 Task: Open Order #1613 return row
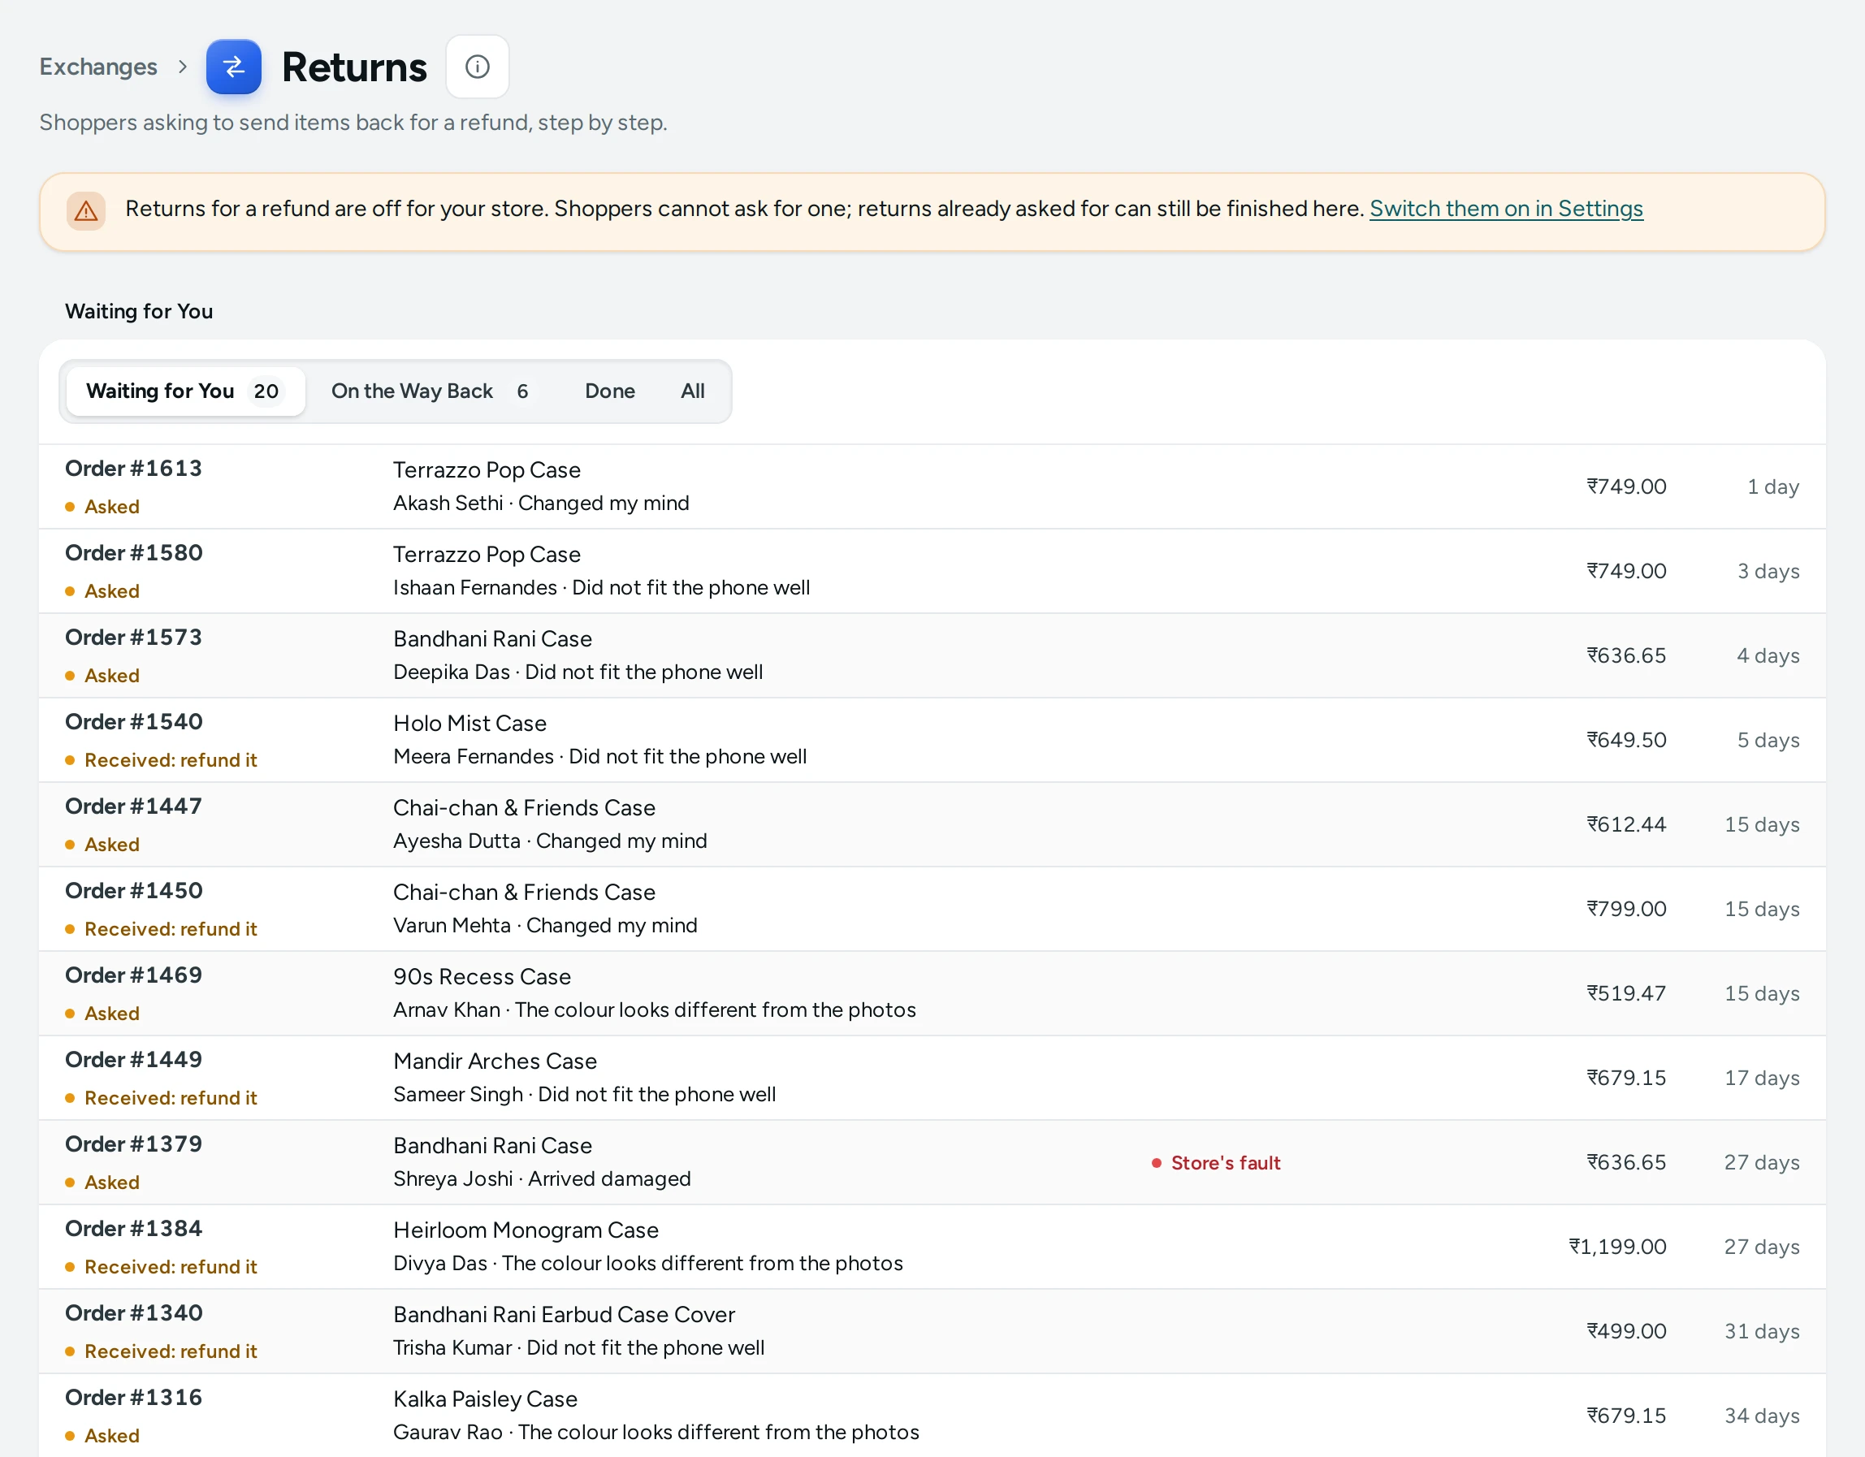click(932, 486)
